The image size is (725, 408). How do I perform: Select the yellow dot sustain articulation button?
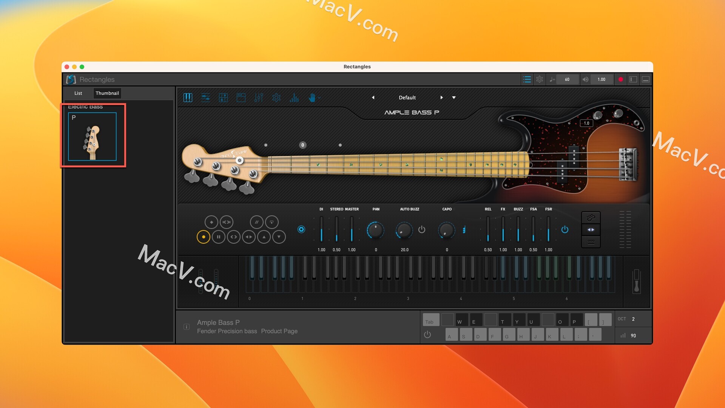(x=204, y=237)
